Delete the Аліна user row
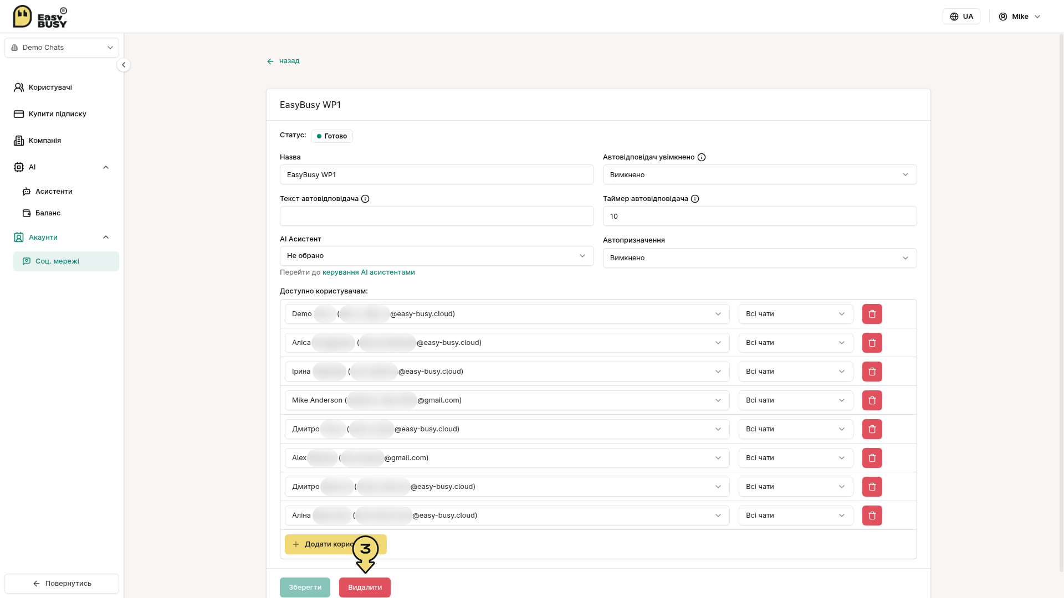This screenshot has height=598, width=1064. pos(872,515)
